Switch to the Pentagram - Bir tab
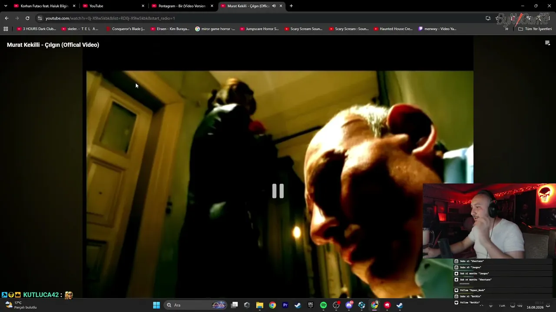The height and width of the screenshot is (312, 556). (x=182, y=6)
